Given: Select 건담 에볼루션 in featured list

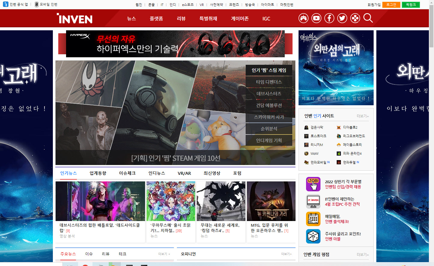Looking at the screenshot, I should tap(269, 105).
